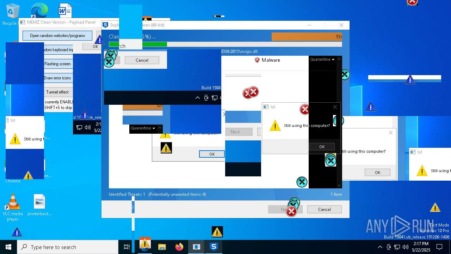Launch Firefox from the taskbar
Screen dimensions: 451x254
pos(179,247)
